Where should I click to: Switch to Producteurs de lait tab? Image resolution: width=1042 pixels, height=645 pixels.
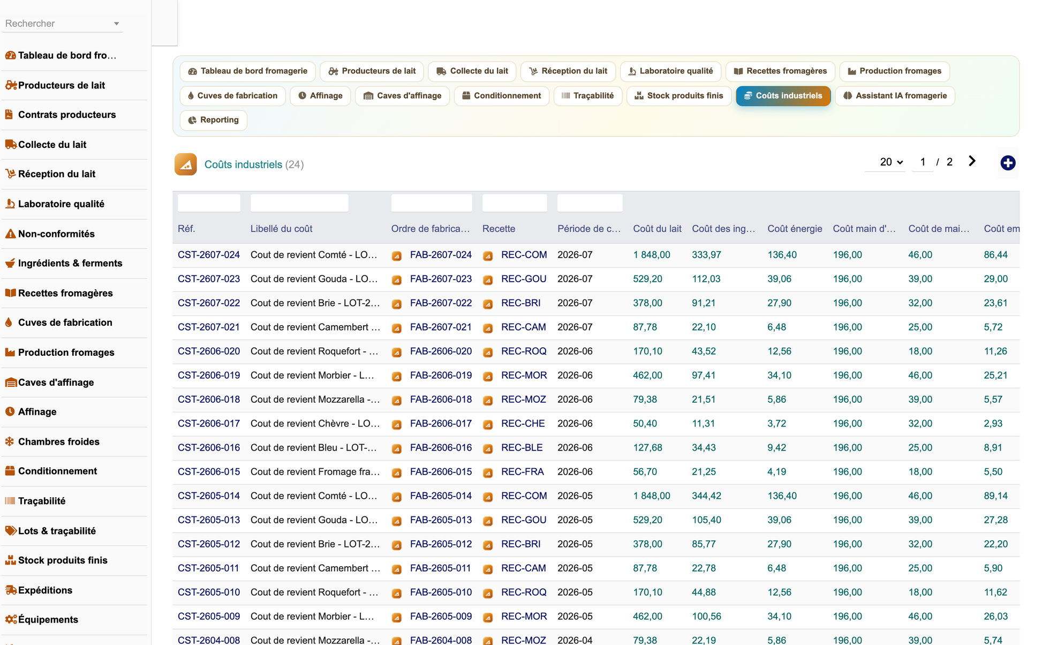[x=372, y=71]
